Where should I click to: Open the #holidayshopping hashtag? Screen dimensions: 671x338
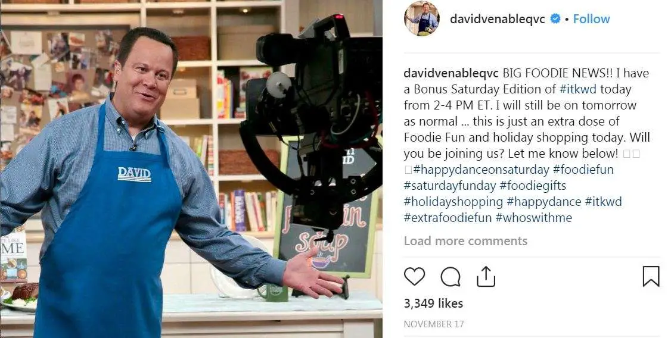click(453, 202)
